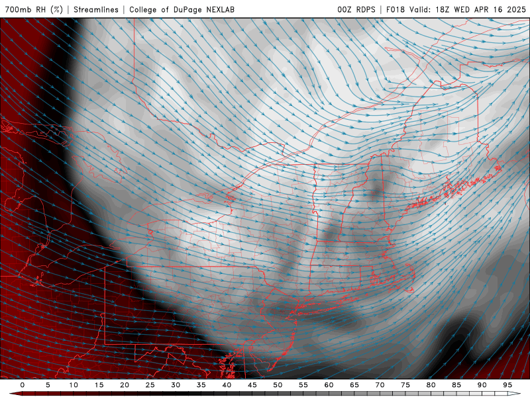Screen dimensions: 530x397
Task: Click the "60" color scale label
Action: [329, 385]
